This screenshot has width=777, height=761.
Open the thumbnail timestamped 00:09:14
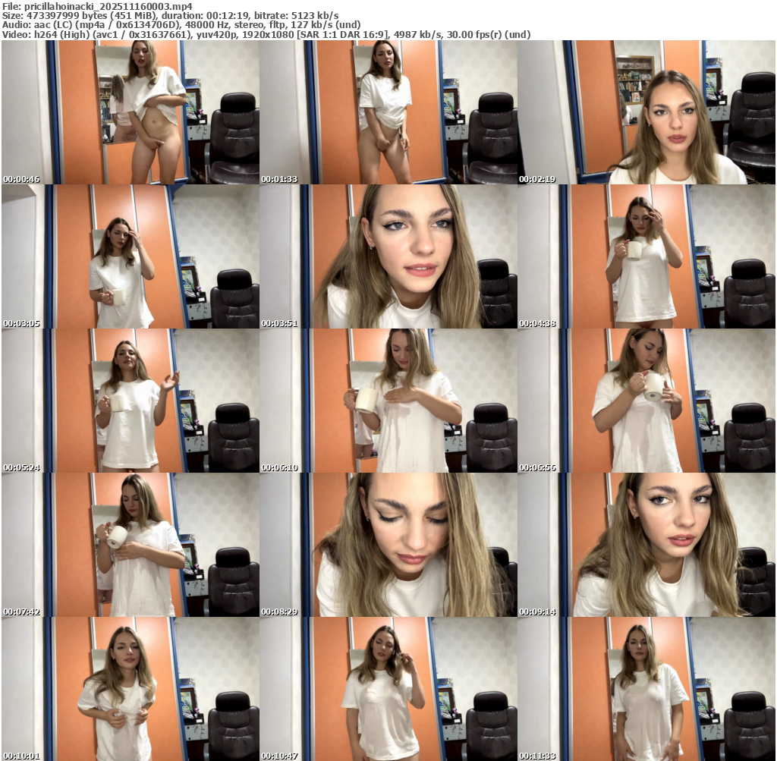646,545
